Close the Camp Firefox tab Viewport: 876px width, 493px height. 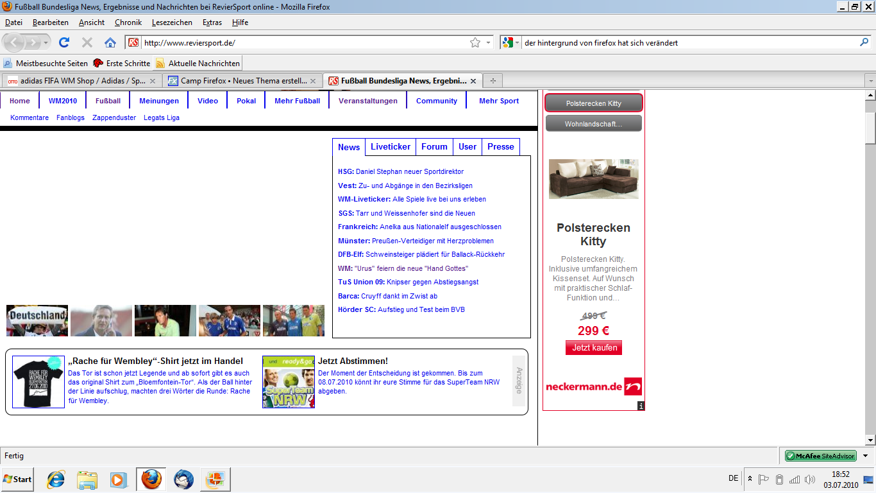pos(313,81)
